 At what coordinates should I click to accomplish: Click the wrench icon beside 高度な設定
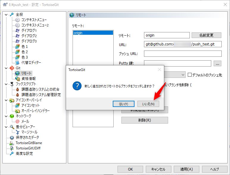[12, 154]
